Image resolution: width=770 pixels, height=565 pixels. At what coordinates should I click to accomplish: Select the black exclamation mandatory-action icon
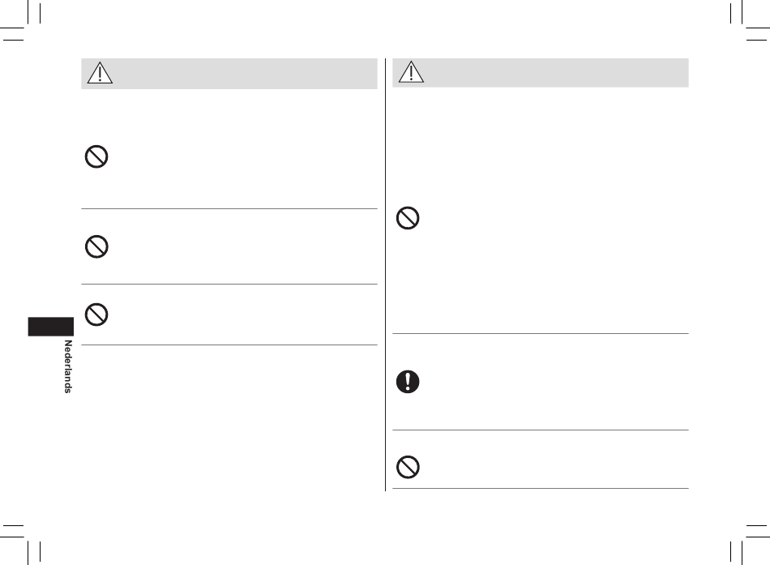click(408, 382)
